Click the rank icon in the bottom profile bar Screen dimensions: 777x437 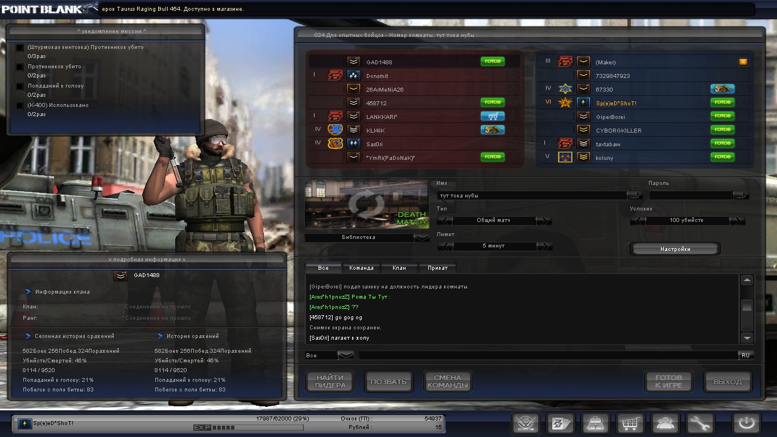pyautogui.click(x=24, y=423)
